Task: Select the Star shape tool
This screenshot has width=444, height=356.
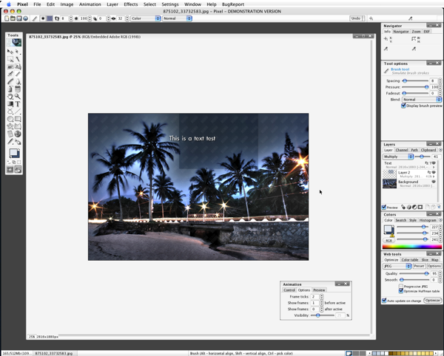Action: point(10,126)
